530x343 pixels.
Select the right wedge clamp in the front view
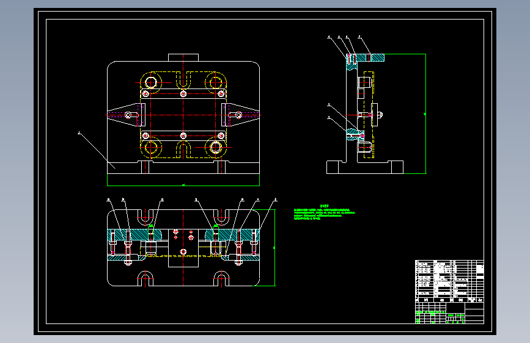point(240,115)
